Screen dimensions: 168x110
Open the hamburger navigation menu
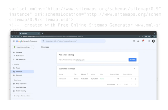14,41
